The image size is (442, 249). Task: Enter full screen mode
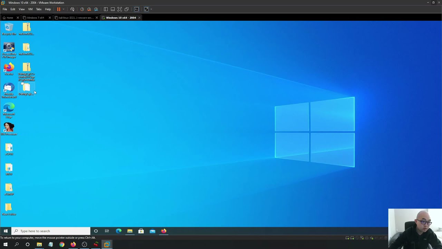(119, 9)
